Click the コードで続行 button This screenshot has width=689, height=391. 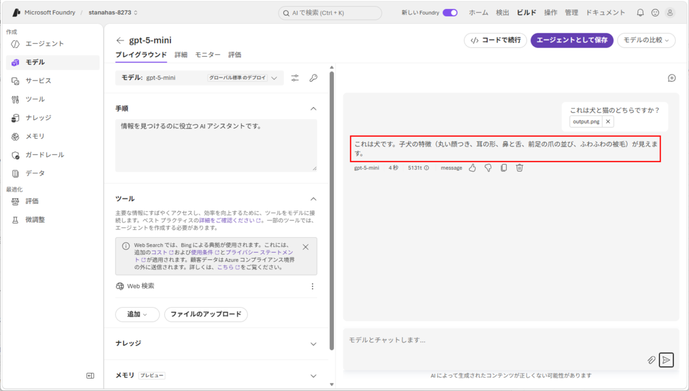coord(496,40)
